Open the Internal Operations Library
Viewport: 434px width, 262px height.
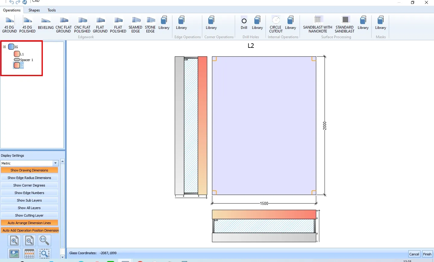pos(291,23)
